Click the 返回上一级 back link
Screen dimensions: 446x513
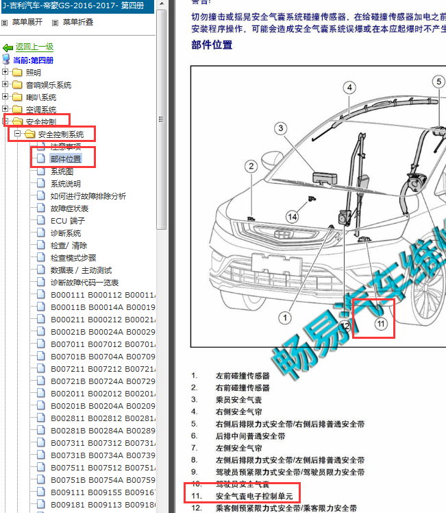34,47
